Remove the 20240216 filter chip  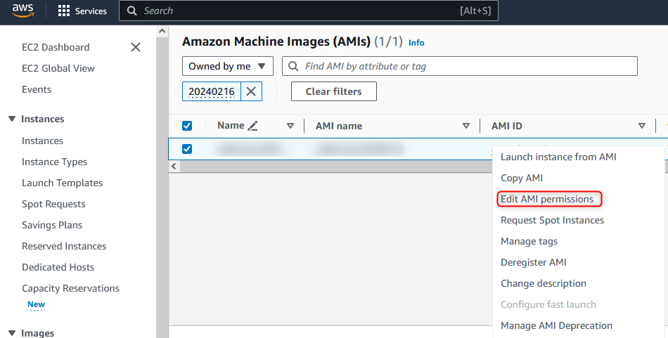click(251, 91)
